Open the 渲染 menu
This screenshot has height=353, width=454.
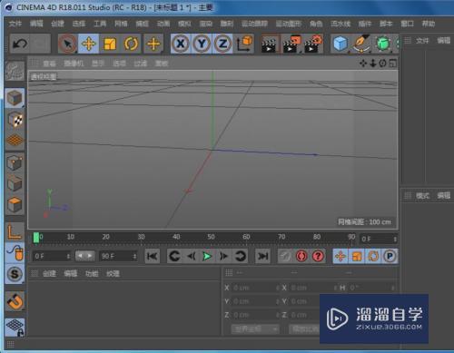[x=206, y=24]
